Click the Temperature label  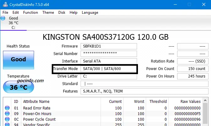coord(18,76)
